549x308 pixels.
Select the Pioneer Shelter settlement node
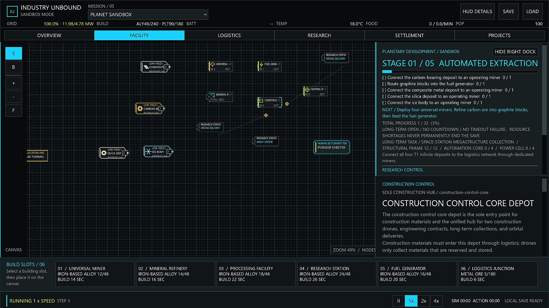[332, 147]
